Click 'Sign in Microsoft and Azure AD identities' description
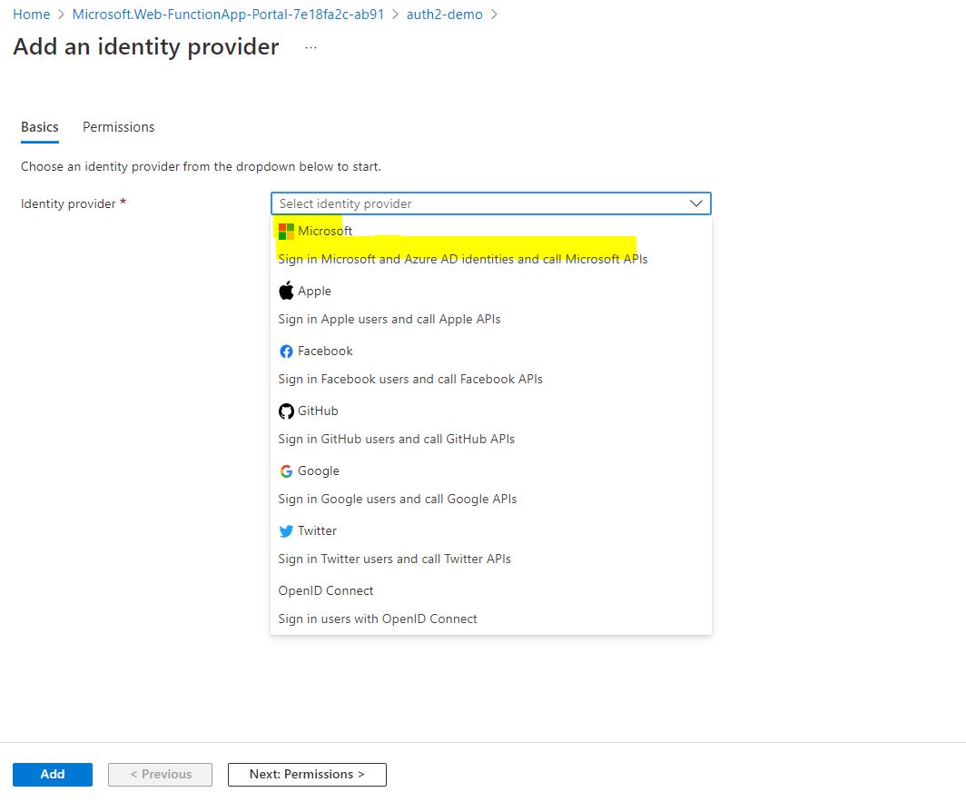Image resolution: width=966 pixels, height=802 pixels. (463, 259)
